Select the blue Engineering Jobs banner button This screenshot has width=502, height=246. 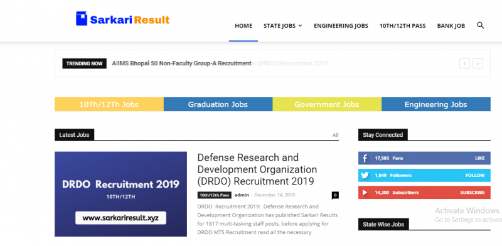pos(435,104)
